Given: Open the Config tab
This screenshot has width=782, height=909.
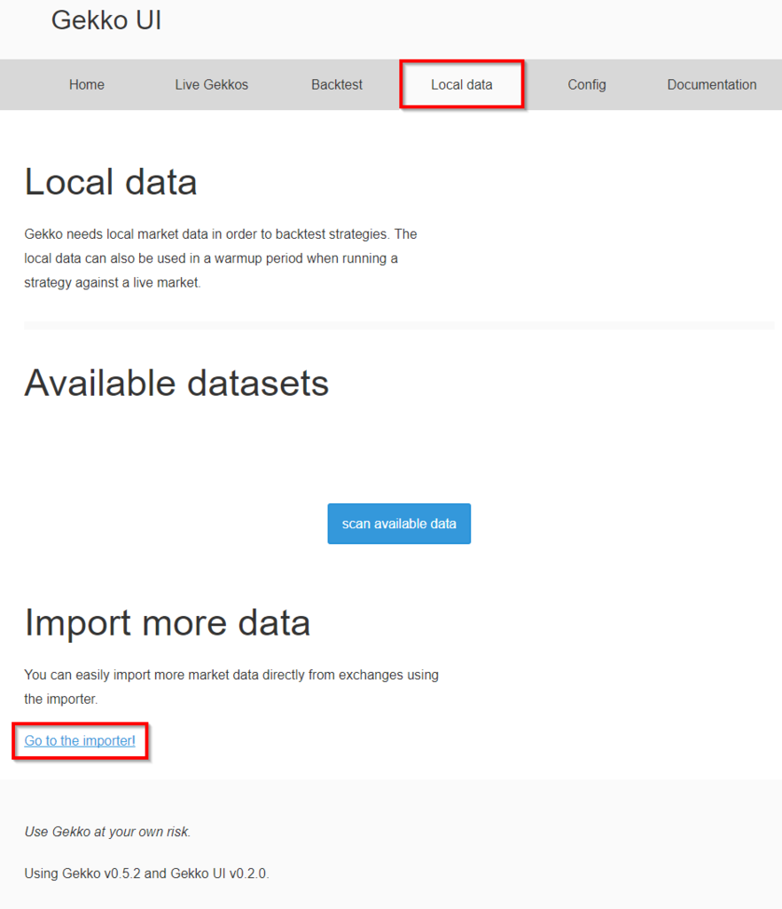Looking at the screenshot, I should coord(586,84).
